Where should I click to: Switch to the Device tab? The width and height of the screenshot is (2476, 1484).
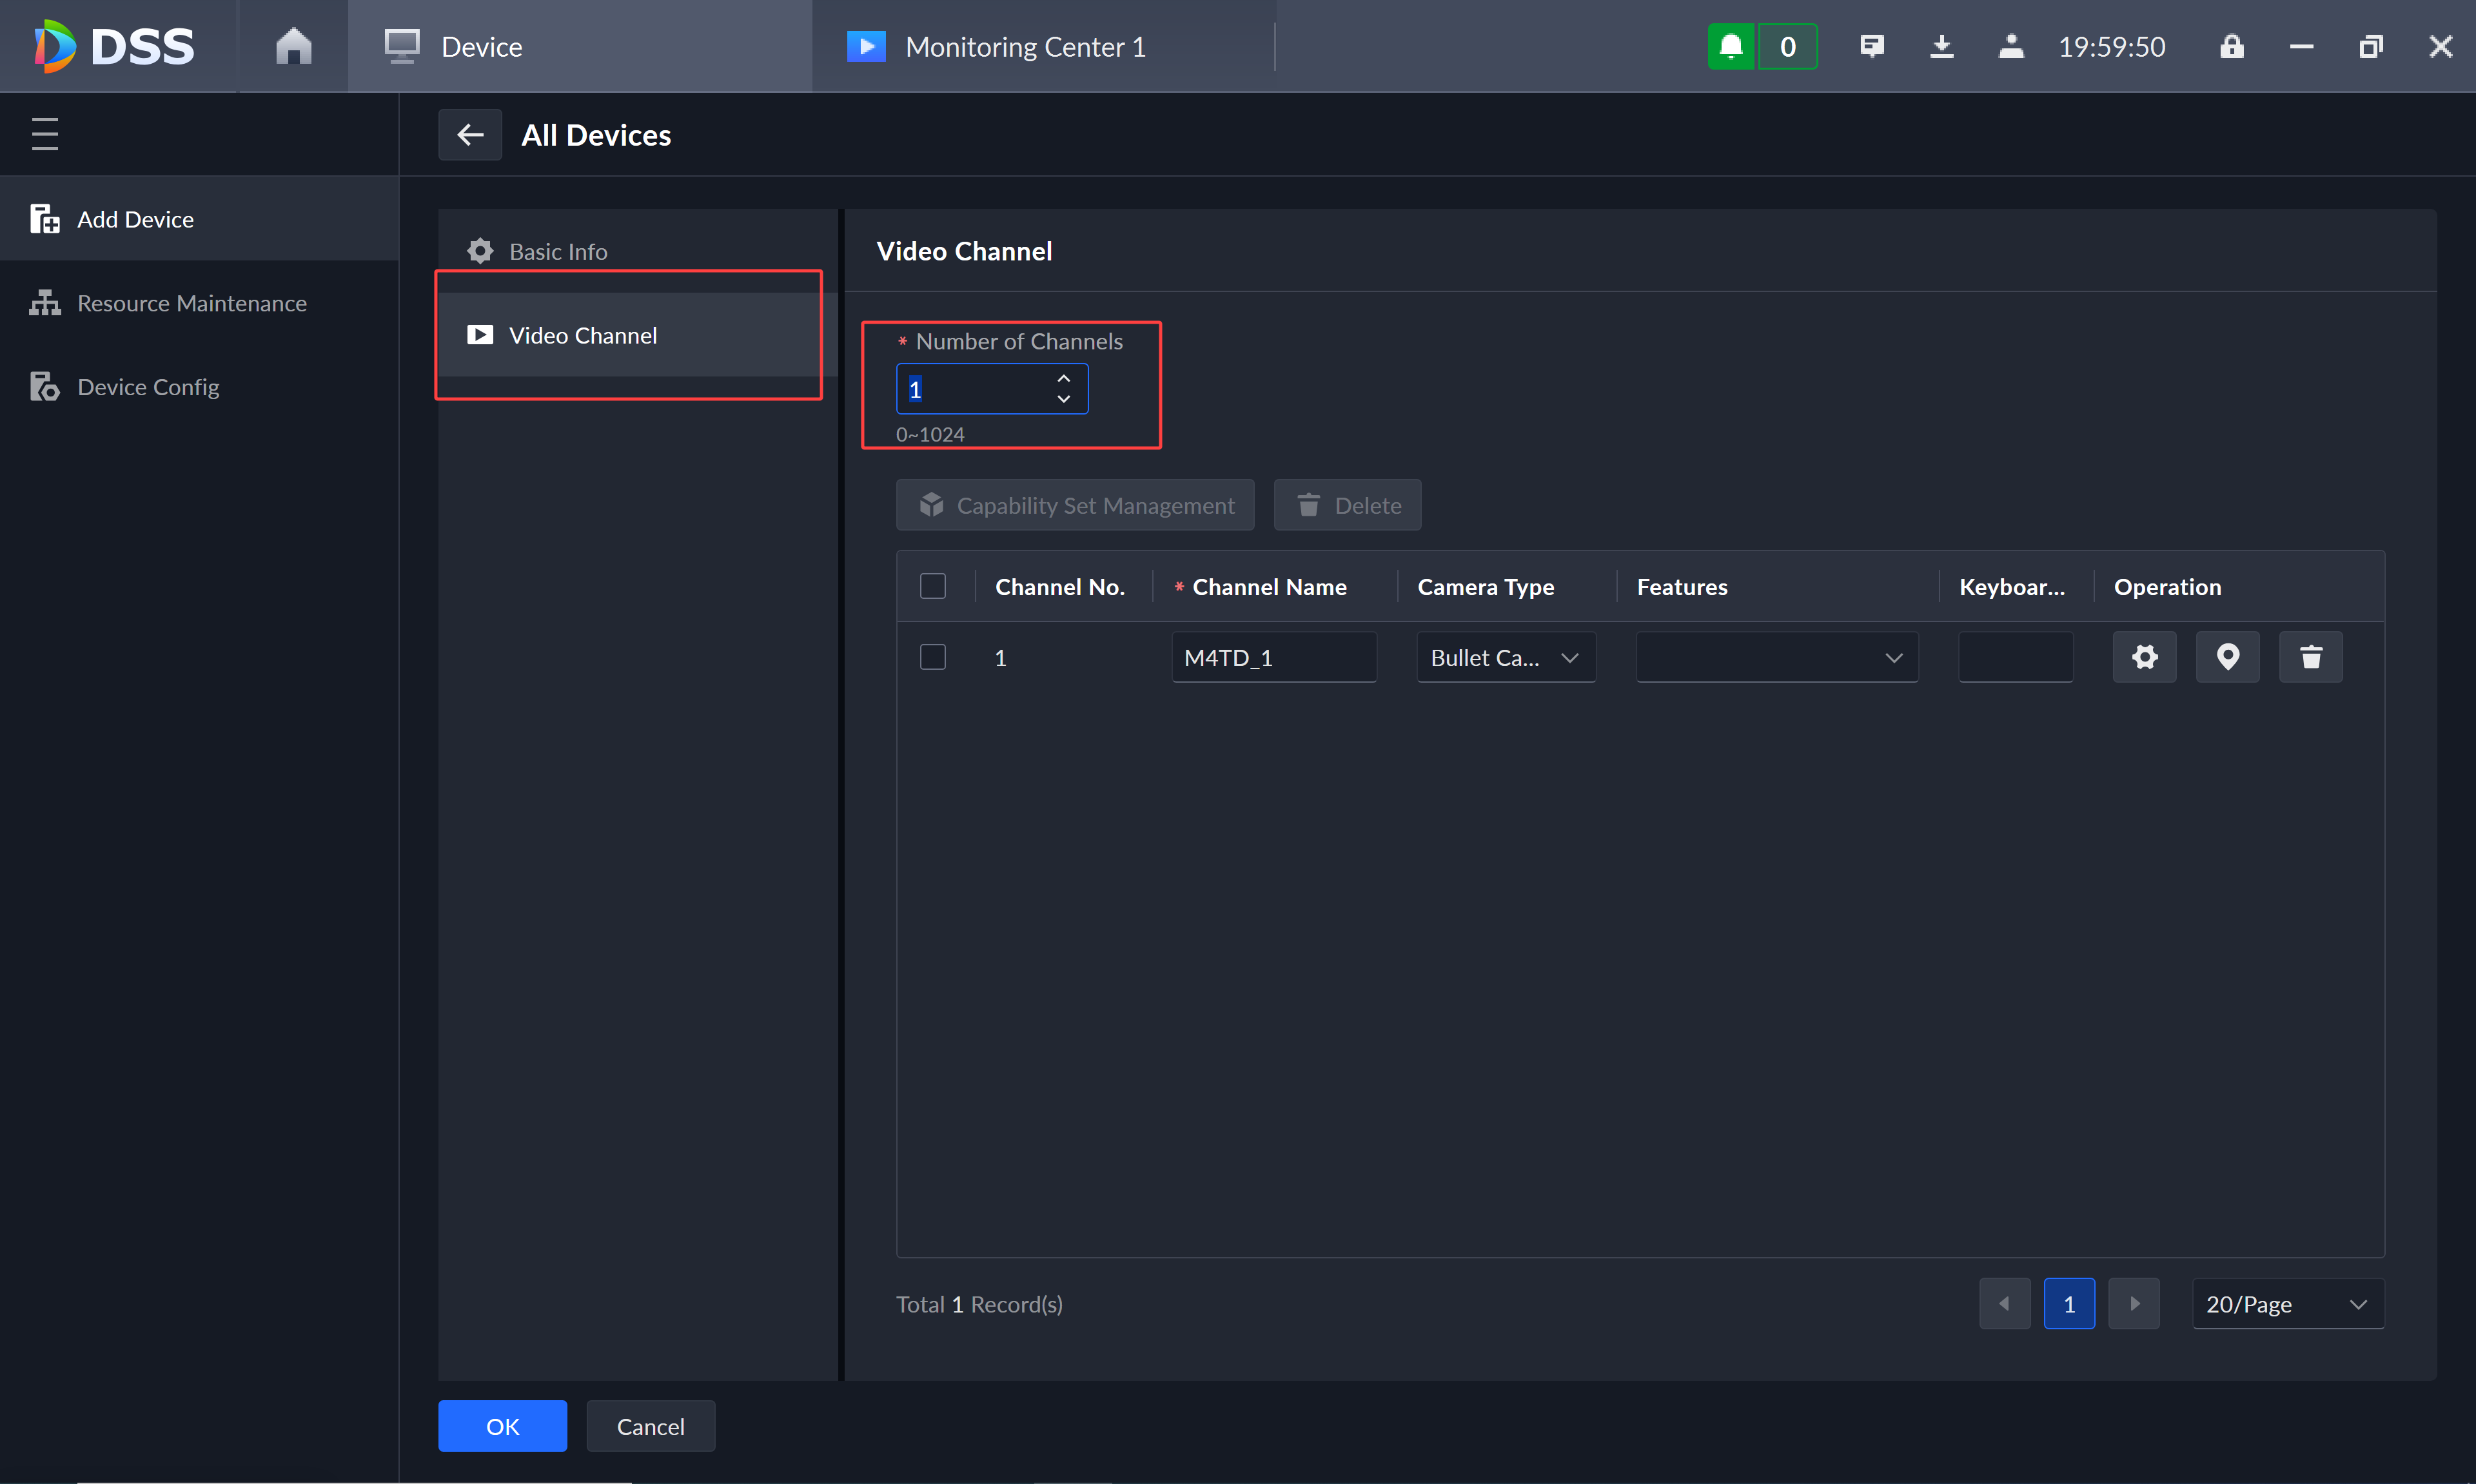pyautogui.click(x=580, y=46)
